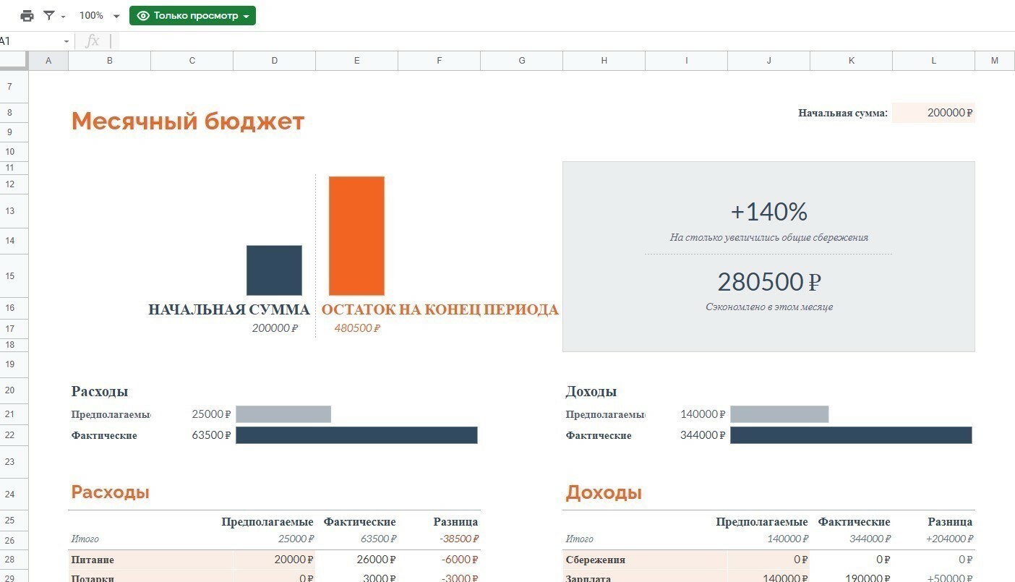Select column F header
The width and height of the screenshot is (1015, 582).
440,61
